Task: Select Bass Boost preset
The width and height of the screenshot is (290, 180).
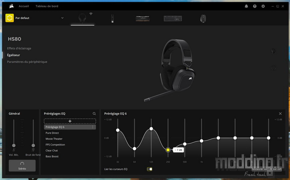Action: point(52,156)
